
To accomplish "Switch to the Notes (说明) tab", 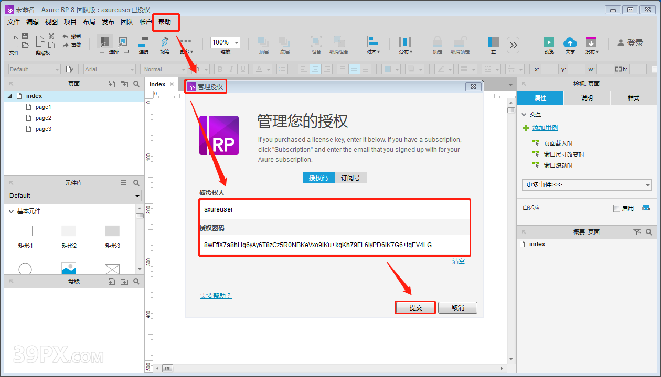I will 587,98.
